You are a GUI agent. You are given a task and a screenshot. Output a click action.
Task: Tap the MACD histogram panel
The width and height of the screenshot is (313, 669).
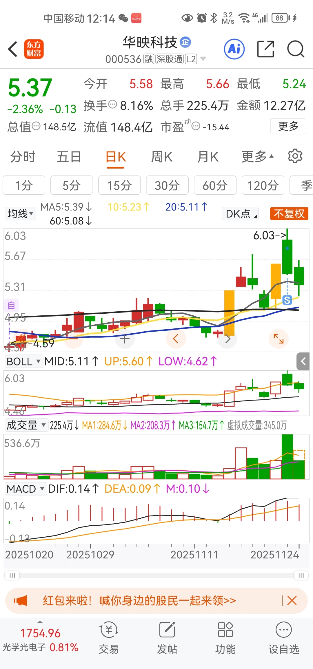tap(156, 520)
